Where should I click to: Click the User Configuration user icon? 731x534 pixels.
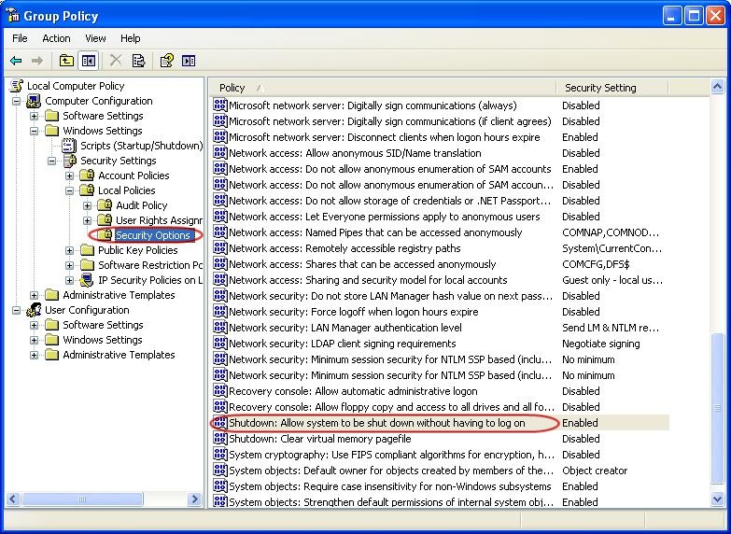coord(34,310)
